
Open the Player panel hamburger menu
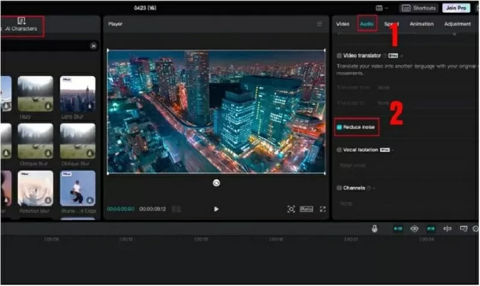[x=320, y=24]
